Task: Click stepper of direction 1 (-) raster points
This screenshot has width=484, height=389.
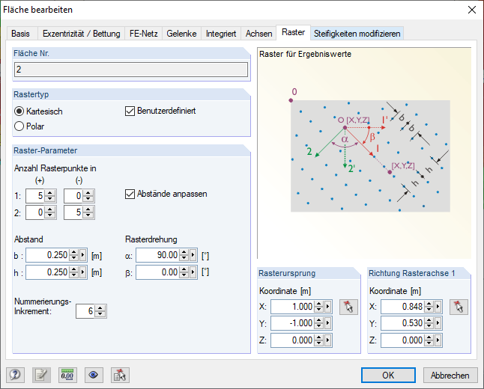Action: (88, 196)
